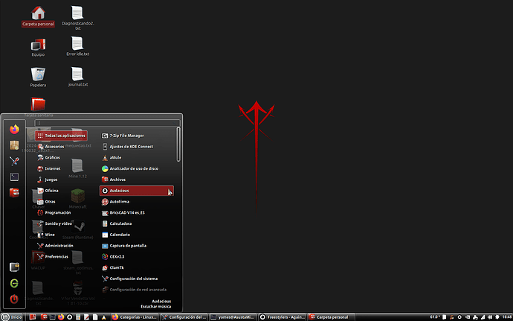
Task: Click the panel clock
Action: pos(507,317)
